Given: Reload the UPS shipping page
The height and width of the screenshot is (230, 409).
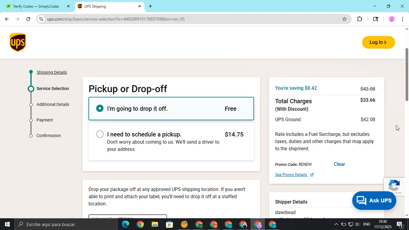Looking at the screenshot, I should [x=28, y=19].
